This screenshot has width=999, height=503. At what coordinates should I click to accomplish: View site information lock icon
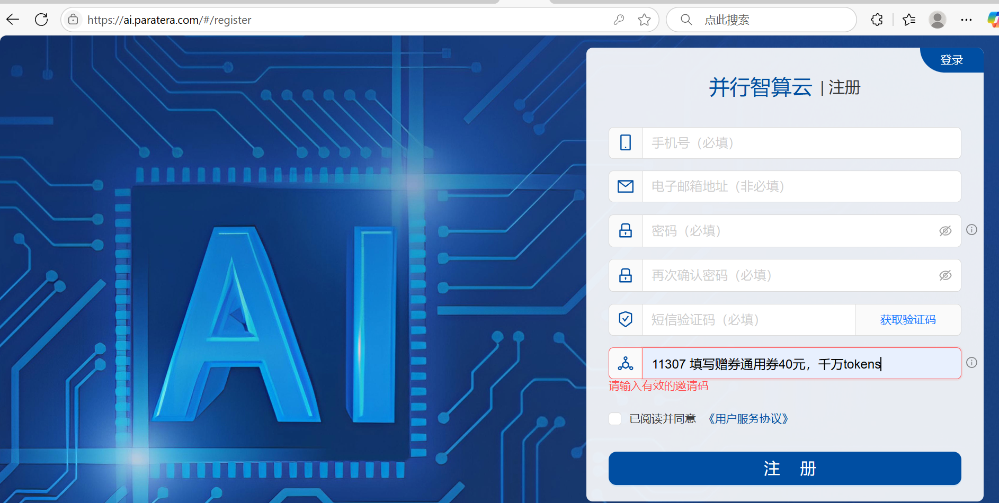(73, 20)
